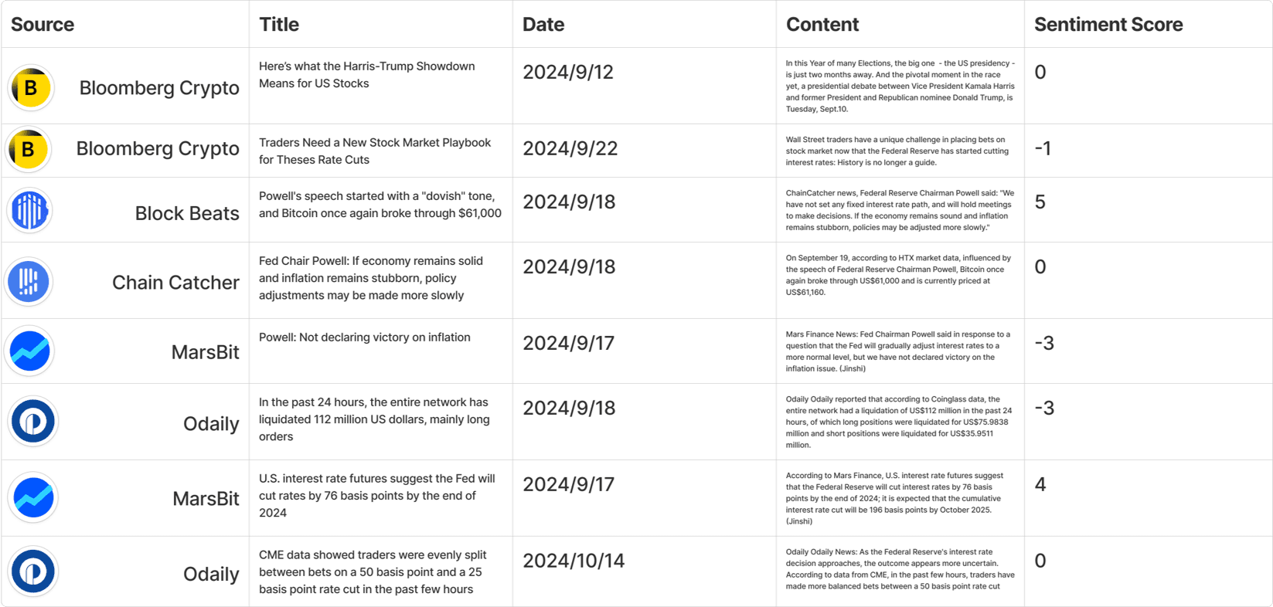Sort by the Source column header
Image resolution: width=1273 pixels, height=607 pixels.
tap(43, 25)
